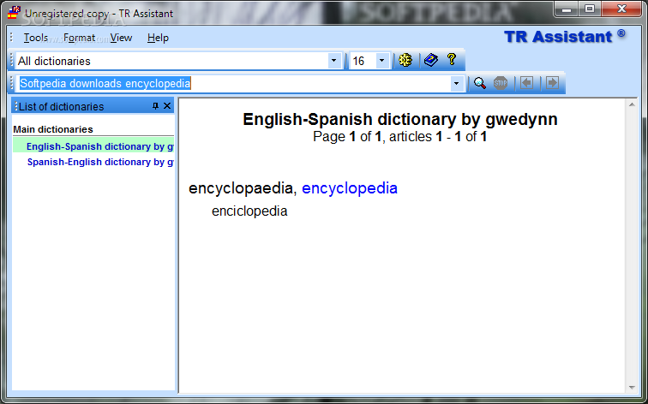Click the STOP search icon
The image size is (648, 404).
coord(501,83)
